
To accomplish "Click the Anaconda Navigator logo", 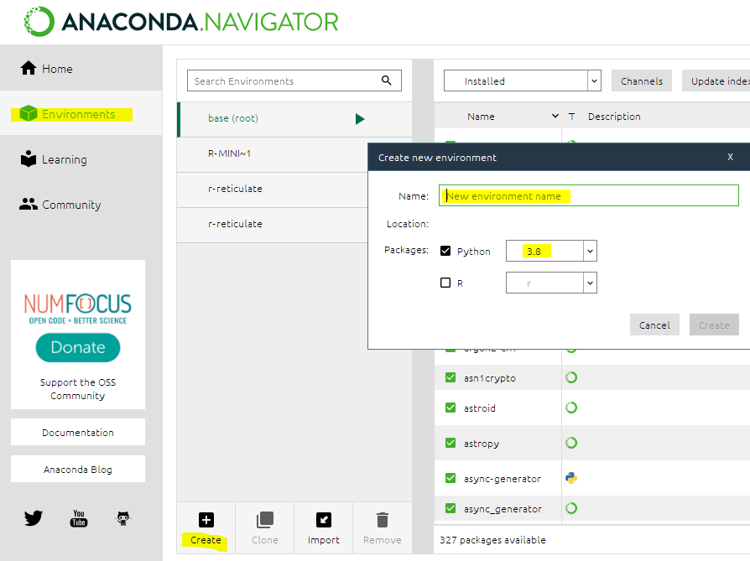I will click(x=181, y=22).
